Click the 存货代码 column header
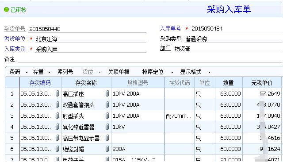 (x=180, y=83)
